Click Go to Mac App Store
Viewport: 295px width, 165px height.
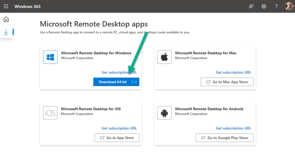click(x=227, y=82)
